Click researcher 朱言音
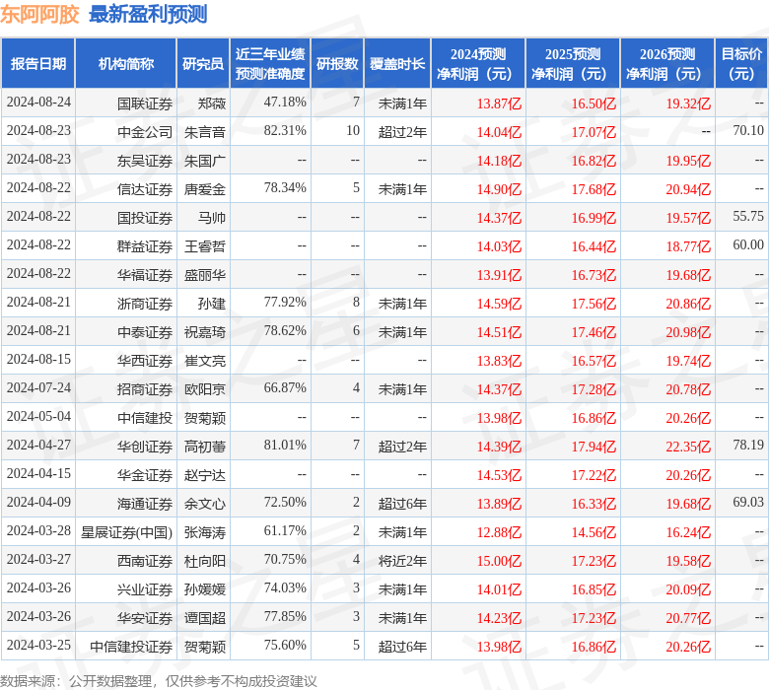The height and width of the screenshot is (690, 769). click(205, 132)
